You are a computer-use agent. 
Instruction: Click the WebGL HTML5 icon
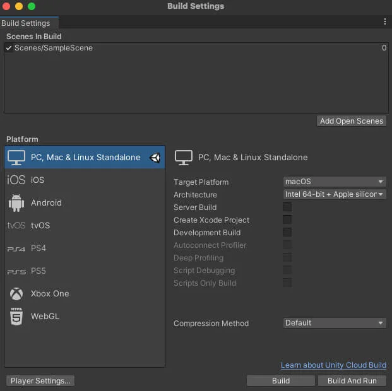click(16, 317)
